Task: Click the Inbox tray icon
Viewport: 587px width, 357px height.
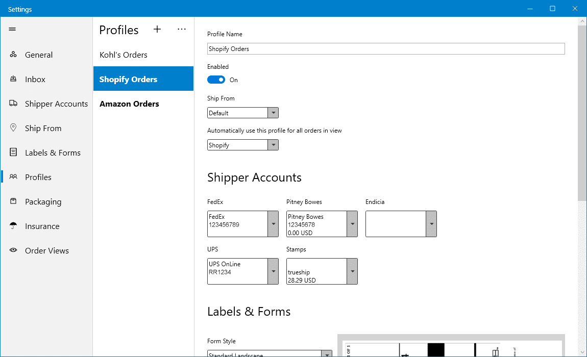Action: click(x=13, y=79)
